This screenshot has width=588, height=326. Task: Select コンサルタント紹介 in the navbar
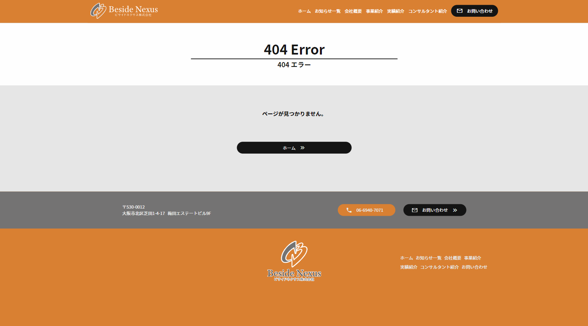coord(427,11)
